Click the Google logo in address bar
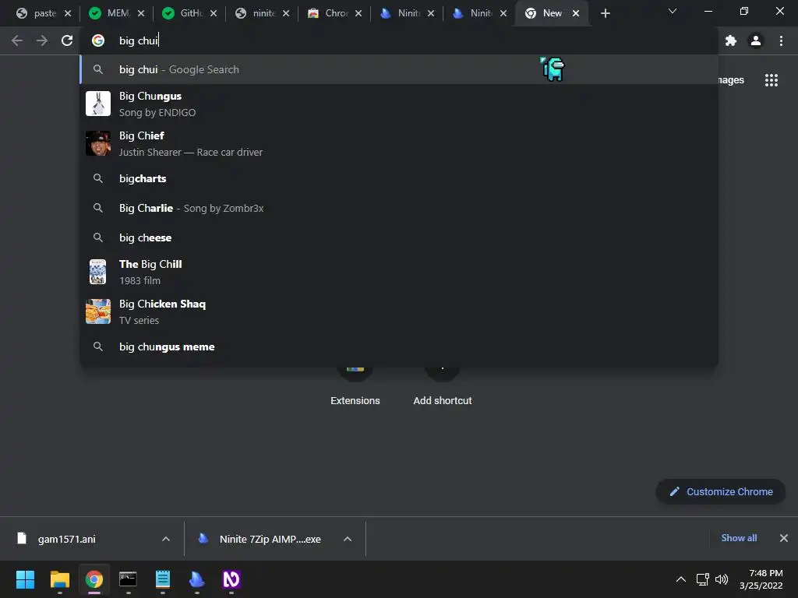The image size is (798, 598). (x=97, y=40)
